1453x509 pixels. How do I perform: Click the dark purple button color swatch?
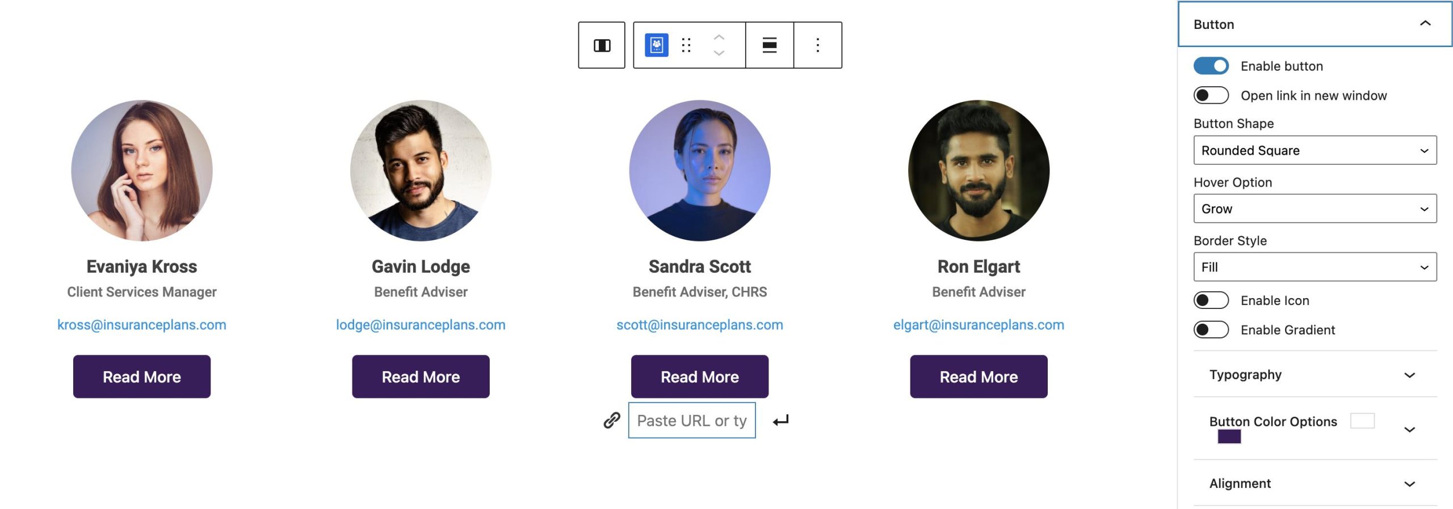click(1229, 436)
